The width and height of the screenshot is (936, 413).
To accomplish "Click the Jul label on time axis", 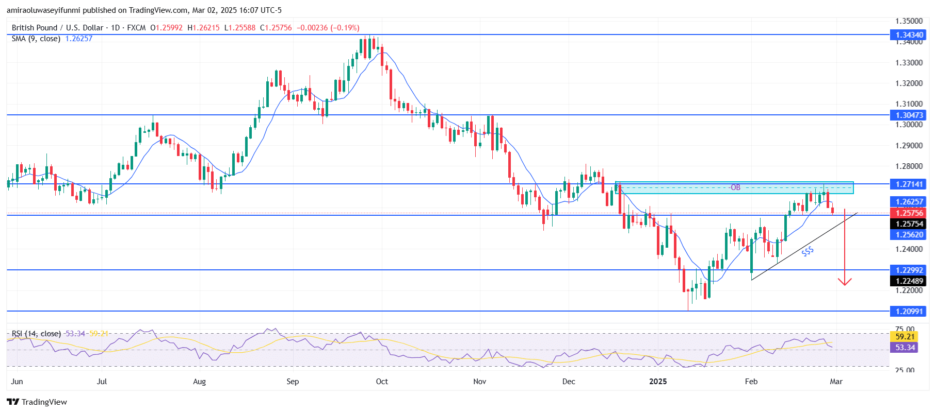I will pyautogui.click(x=102, y=382).
